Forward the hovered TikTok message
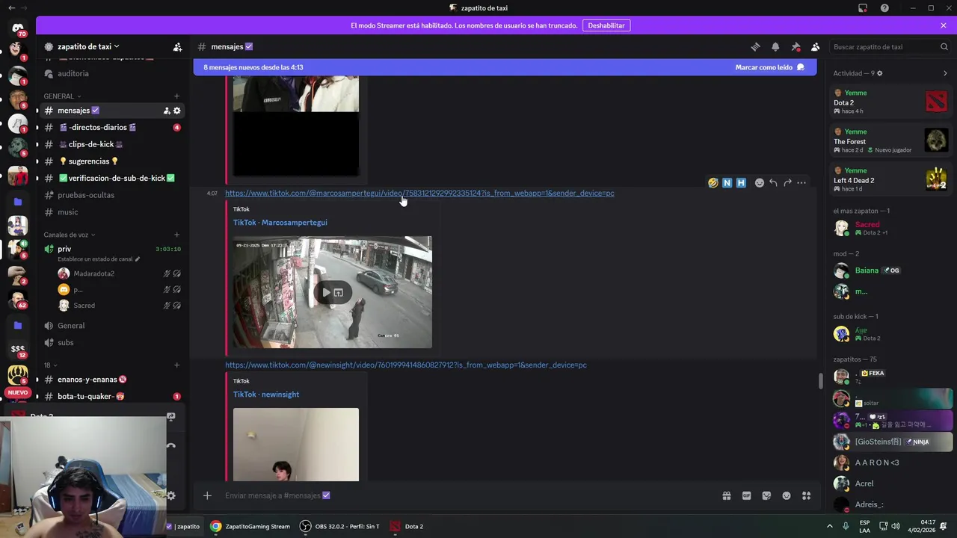This screenshot has width=957, height=538. 787,182
